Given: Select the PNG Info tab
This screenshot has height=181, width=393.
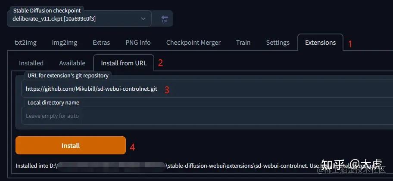Looking at the screenshot, I should (x=138, y=43).
